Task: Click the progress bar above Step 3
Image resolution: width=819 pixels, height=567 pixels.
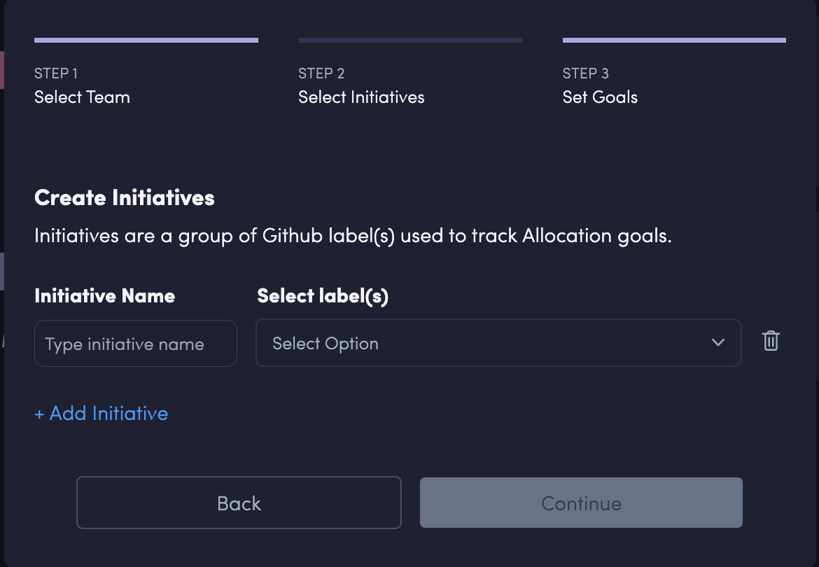Action: [674, 41]
